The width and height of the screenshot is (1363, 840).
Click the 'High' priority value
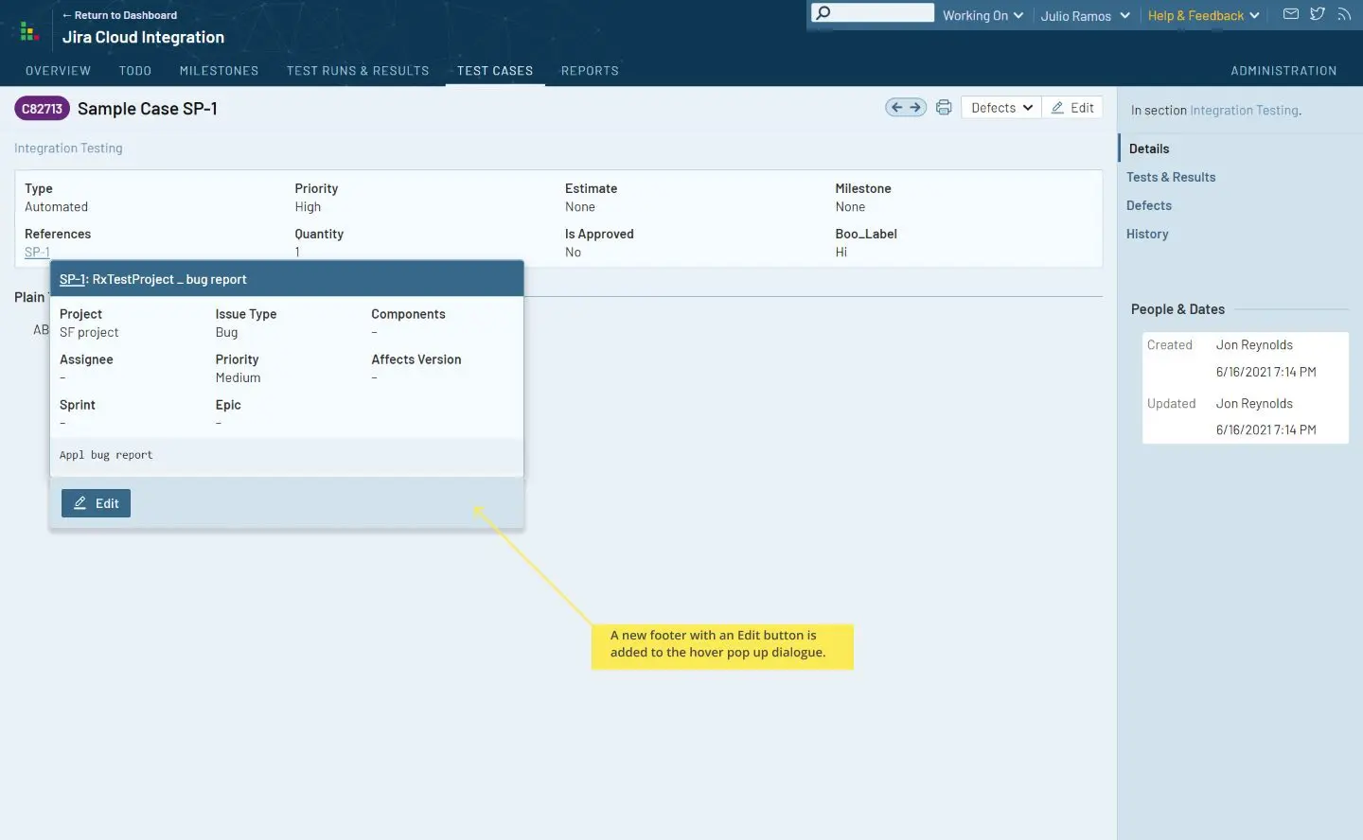pyautogui.click(x=308, y=207)
